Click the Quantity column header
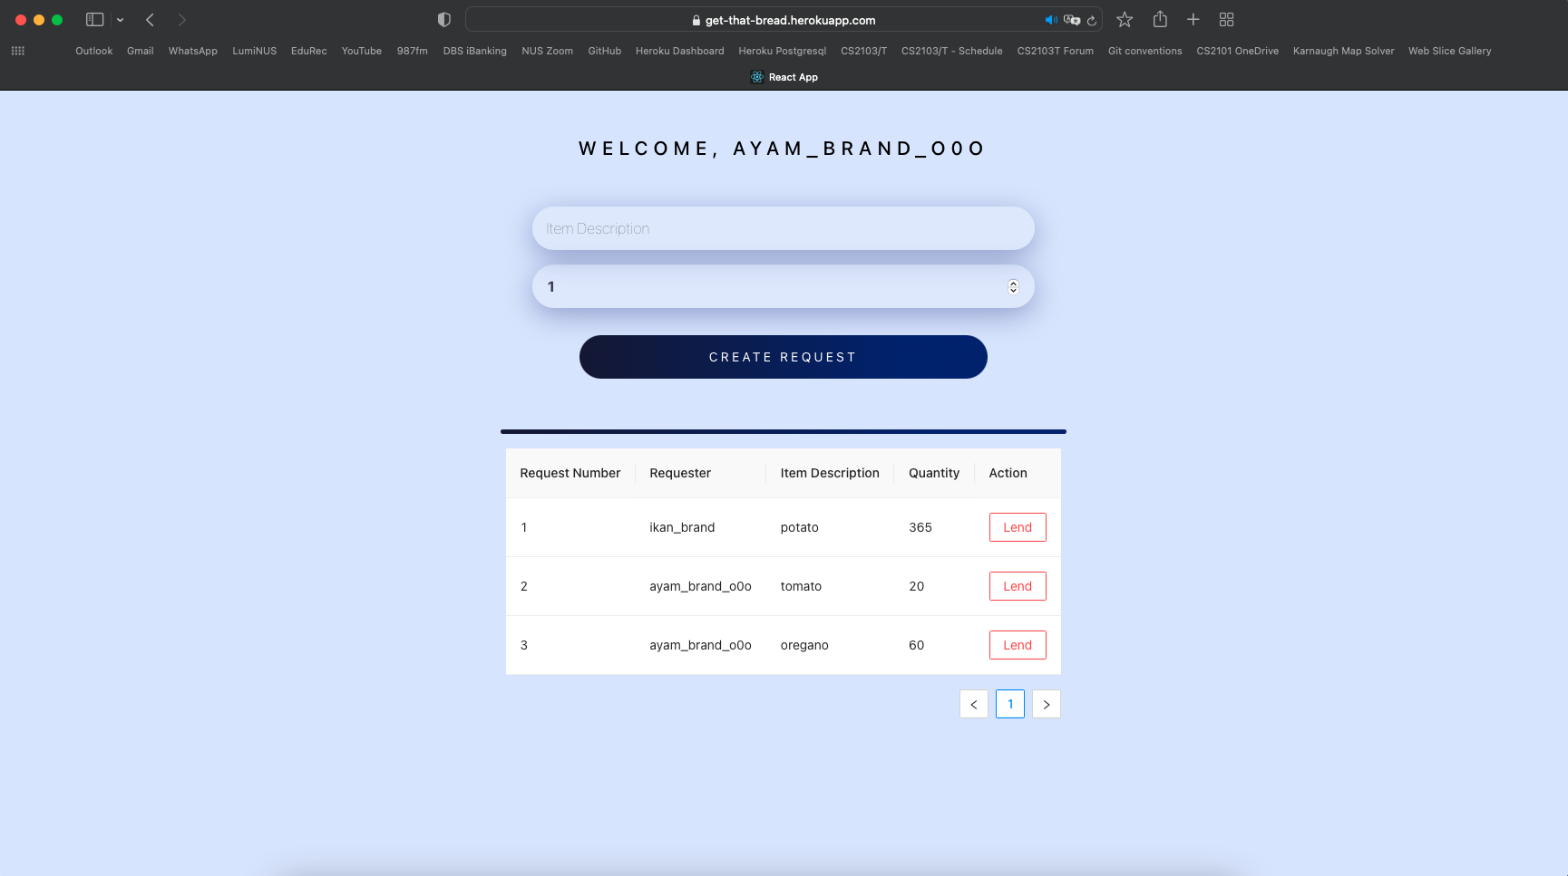1568x876 pixels. coord(934,473)
